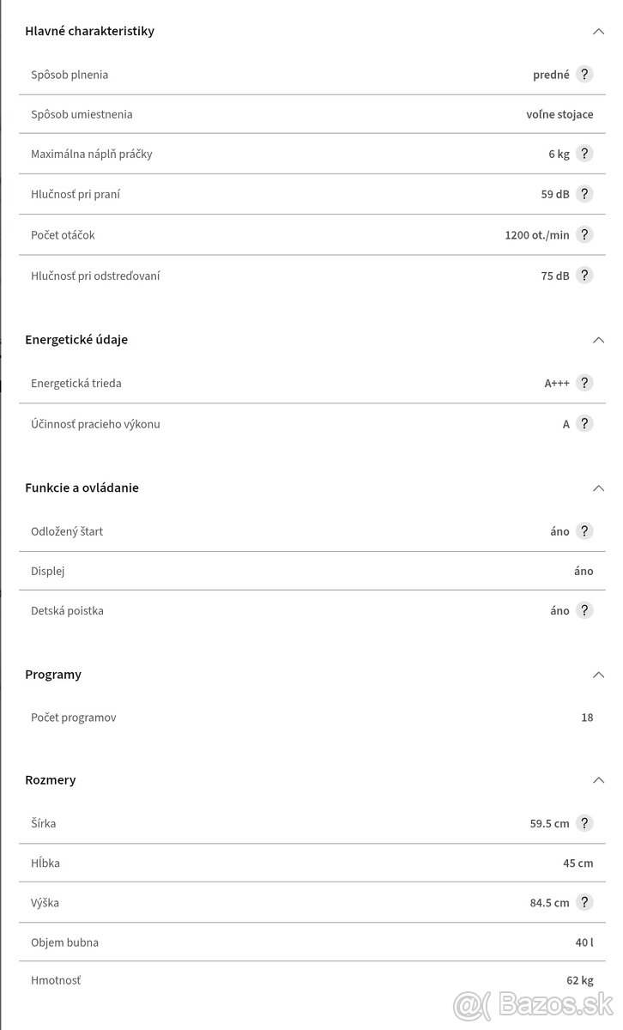Open help icon beside Výška
Image resolution: width=623 pixels, height=1030 pixels.
tap(584, 902)
